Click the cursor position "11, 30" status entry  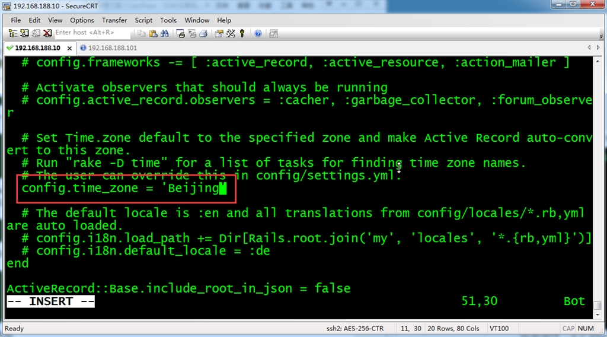[411, 329]
